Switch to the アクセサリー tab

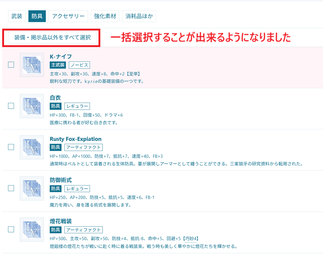coord(68,16)
